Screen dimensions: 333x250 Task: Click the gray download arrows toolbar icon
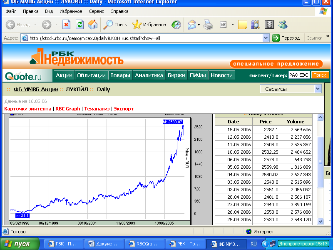tap(269, 25)
